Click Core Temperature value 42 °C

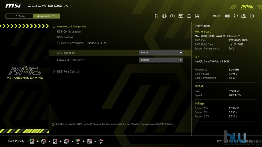click(x=232, y=78)
